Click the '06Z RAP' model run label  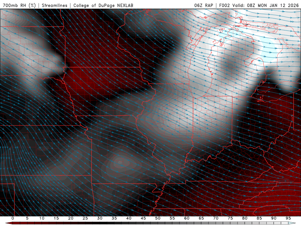tap(204, 5)
